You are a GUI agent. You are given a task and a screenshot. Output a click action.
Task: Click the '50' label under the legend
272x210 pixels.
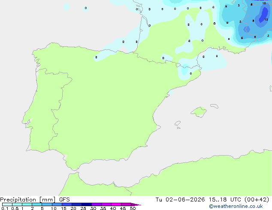(x=133, y=208)
